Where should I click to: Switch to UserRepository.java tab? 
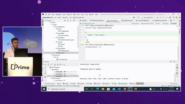pos(98,21)
